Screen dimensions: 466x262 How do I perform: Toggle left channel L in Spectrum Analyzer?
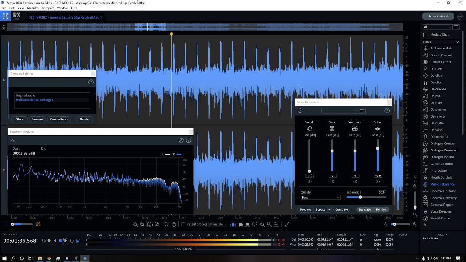pos(166,154)
